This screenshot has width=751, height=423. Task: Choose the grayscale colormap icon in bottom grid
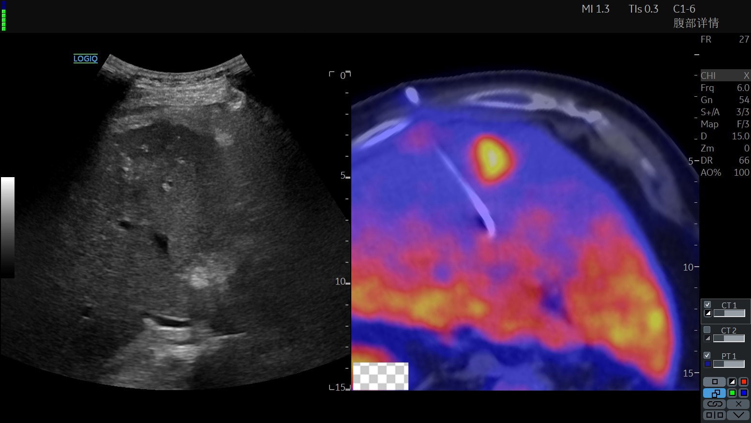732,382
